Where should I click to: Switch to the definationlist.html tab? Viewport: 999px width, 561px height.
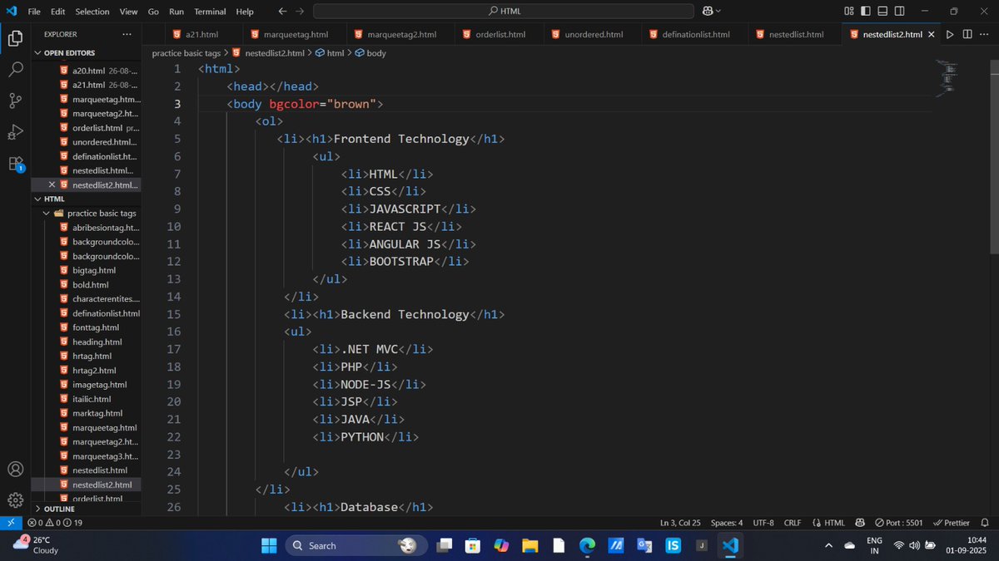[696, 34]
